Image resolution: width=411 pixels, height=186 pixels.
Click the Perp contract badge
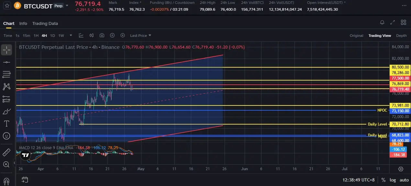(x=59, y=6)
